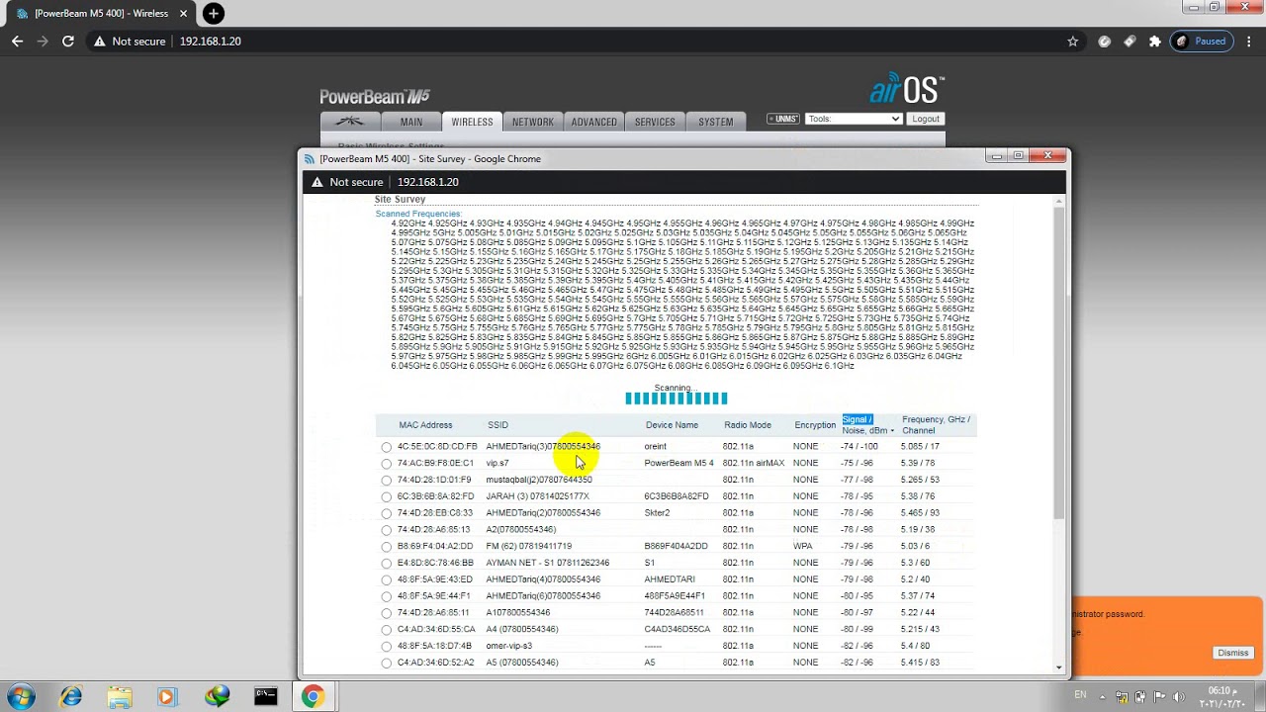Open the Windows Start menu
The width and height of the screenshot is (1266, 712).
[x=21, y=696]
